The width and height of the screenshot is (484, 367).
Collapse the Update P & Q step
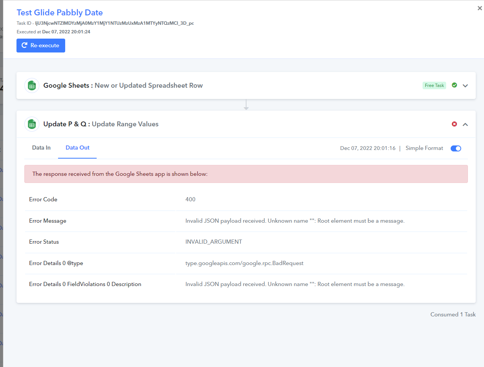point(465,124)
